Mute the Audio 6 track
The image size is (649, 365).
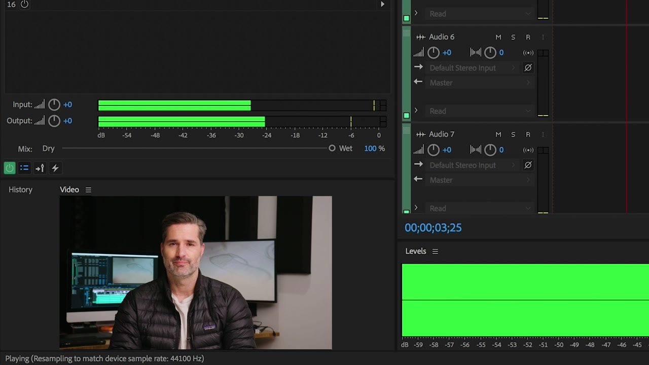click(498, 36)
